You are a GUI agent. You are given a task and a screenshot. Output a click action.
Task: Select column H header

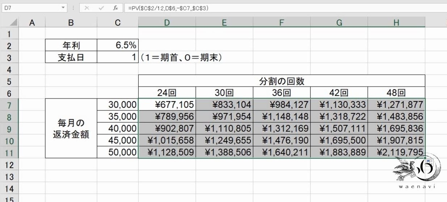396,23
